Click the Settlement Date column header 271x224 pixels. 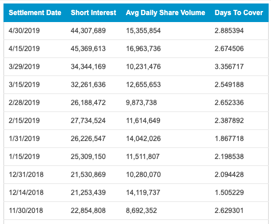pos(35,13)
